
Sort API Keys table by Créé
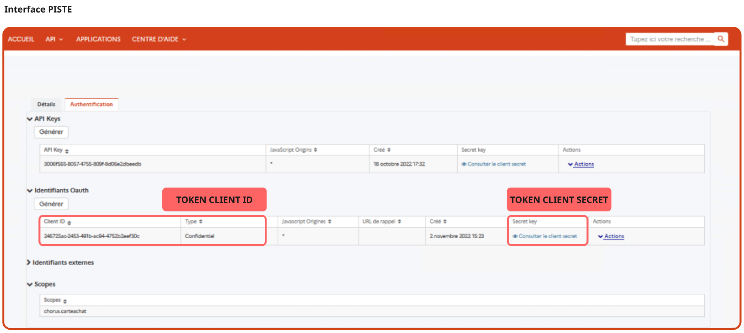(x=389, y=150)
